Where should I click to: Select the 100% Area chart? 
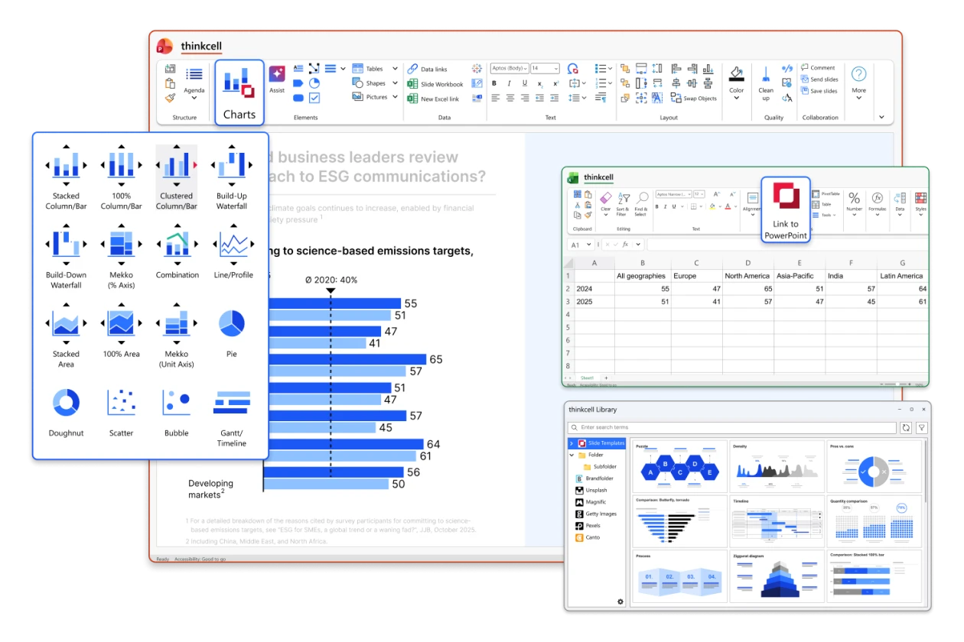click(121, 330)
